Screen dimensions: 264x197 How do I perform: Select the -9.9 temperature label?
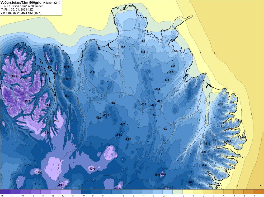click(67, 96)
